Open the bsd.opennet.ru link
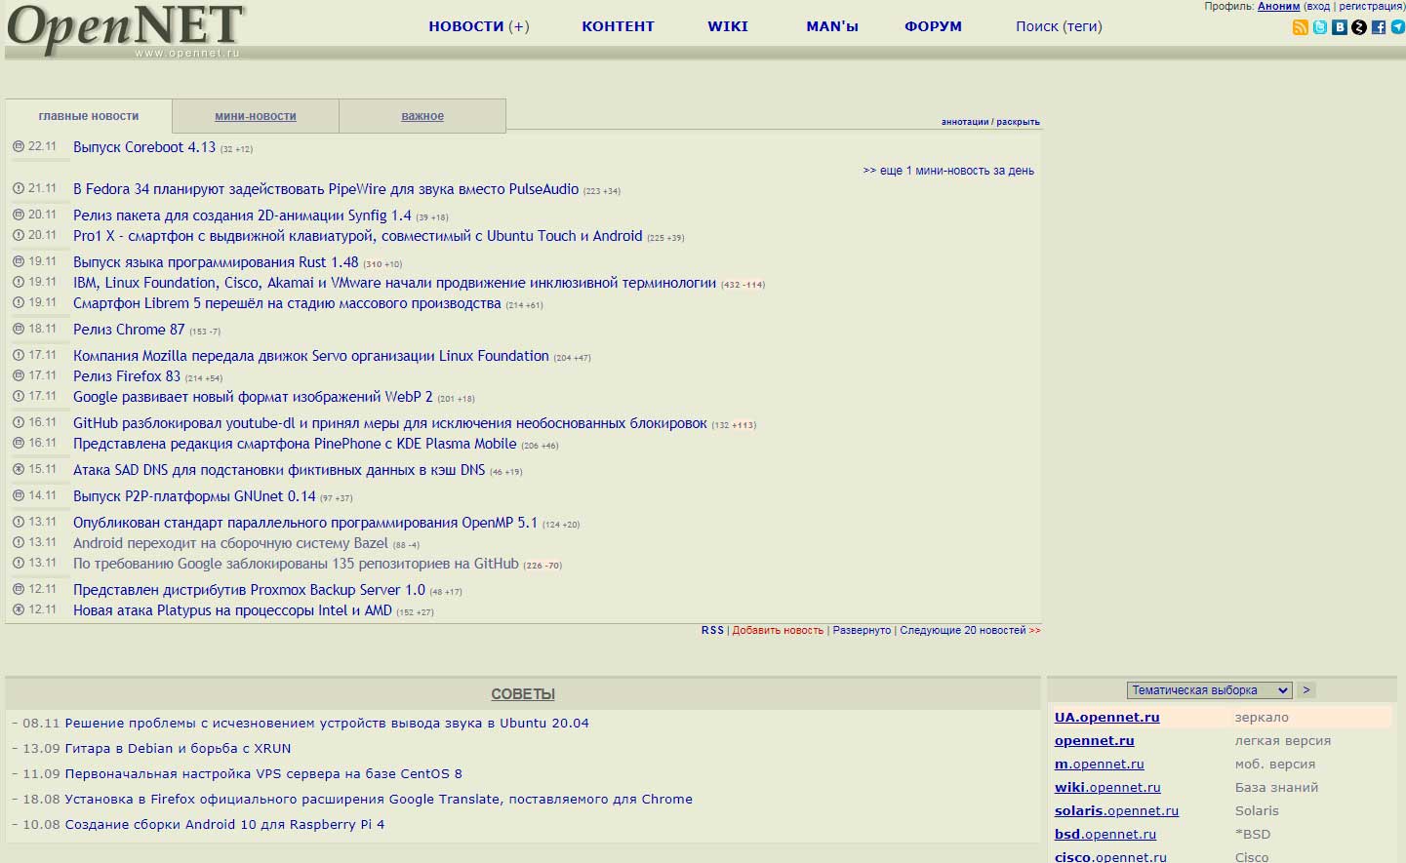1406x863 pixels. 1105,835
